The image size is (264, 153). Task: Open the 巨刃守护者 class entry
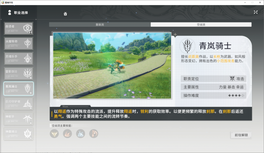19,104
